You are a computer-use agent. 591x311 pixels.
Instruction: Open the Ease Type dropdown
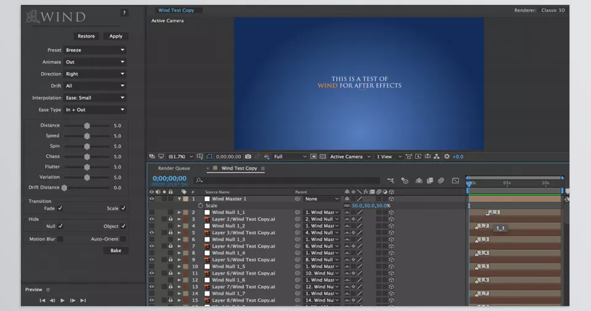pos(95,110)
